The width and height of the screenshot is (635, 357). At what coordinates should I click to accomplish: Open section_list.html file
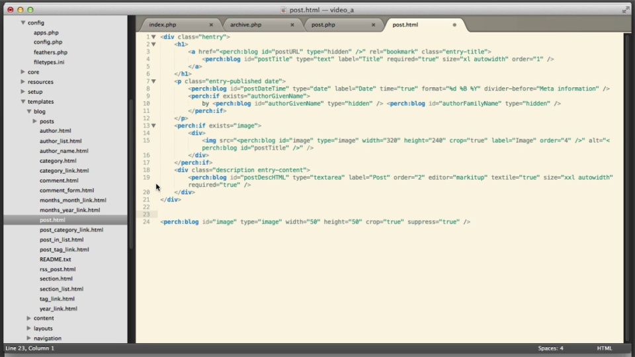point(62,289)
